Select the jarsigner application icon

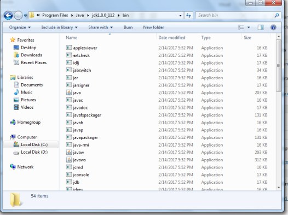coord(68,85)
